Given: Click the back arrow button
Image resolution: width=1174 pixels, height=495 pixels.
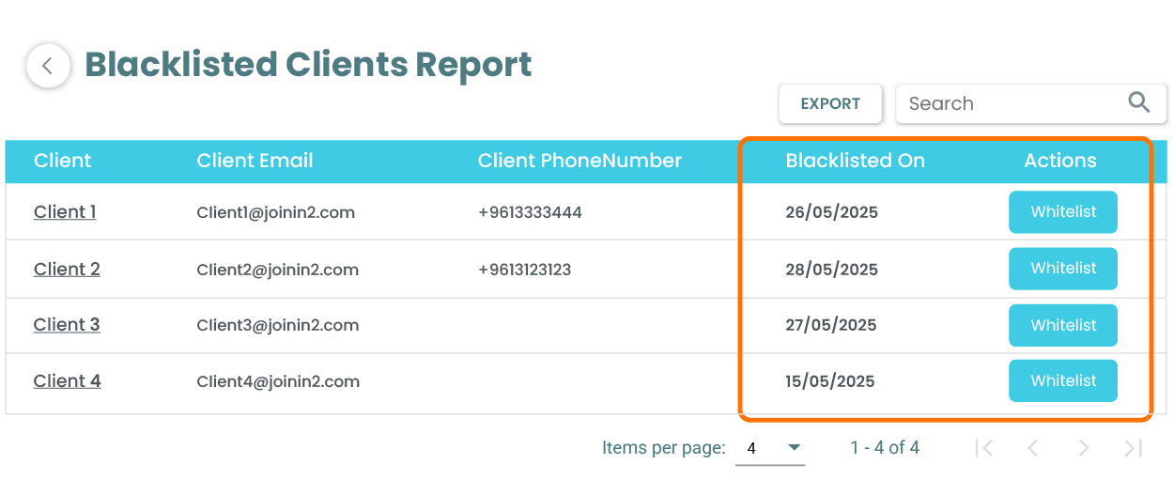Looking at the screenshot, I should (x=48, y=67).
